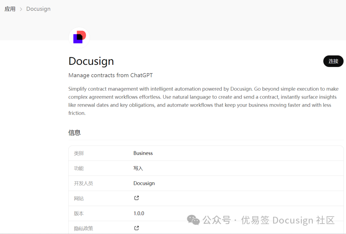346x234 pixels.
Task: Click the 版本 row label
Action: 79,213
